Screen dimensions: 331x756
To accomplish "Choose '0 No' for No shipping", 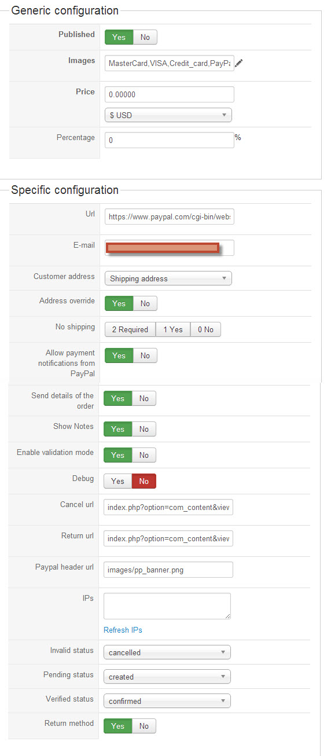I will coord(205,329).
